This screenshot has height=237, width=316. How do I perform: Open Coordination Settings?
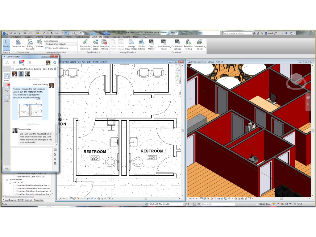click(x=177, y=44)
